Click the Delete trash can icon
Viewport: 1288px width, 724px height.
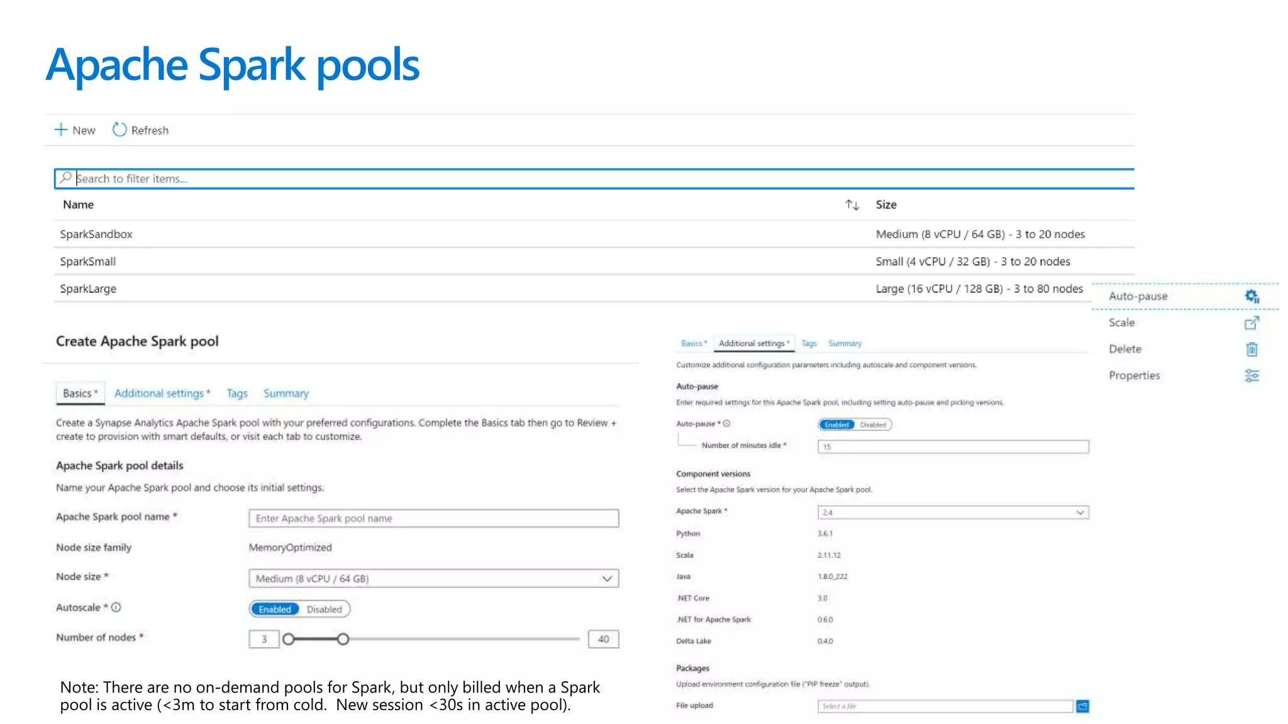pyautogui.click(x=1252, y=349)
